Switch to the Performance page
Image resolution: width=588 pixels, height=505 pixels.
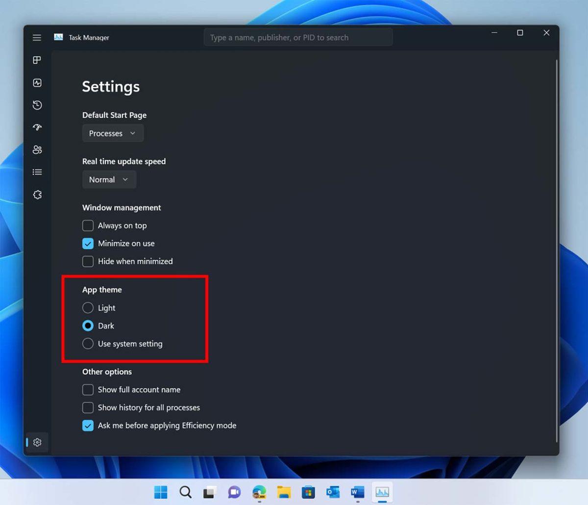click(37, 82)
